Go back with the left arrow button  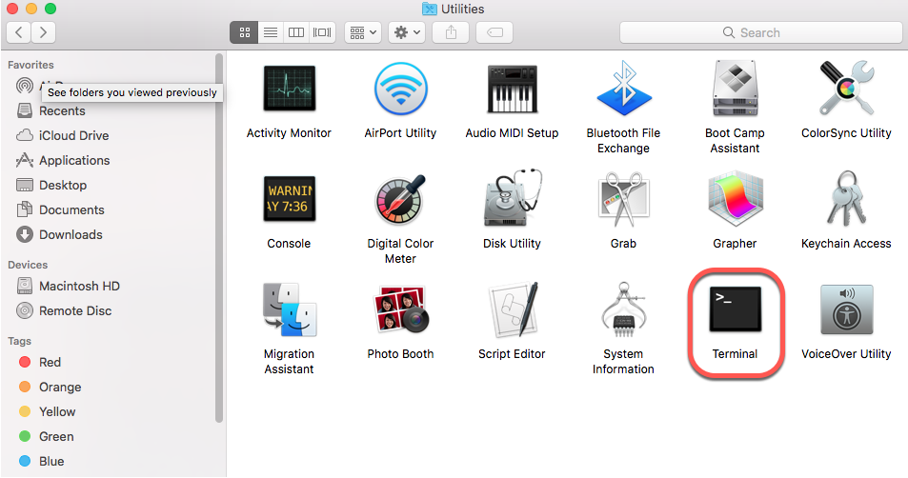click(x=18, y=32)
